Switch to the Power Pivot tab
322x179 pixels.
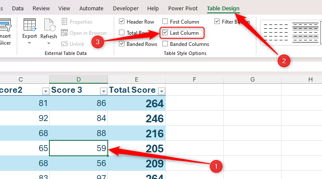183,8
